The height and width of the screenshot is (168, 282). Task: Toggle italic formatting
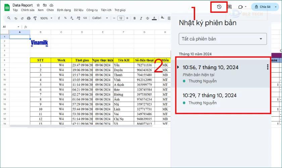click(x=141, y=18)
